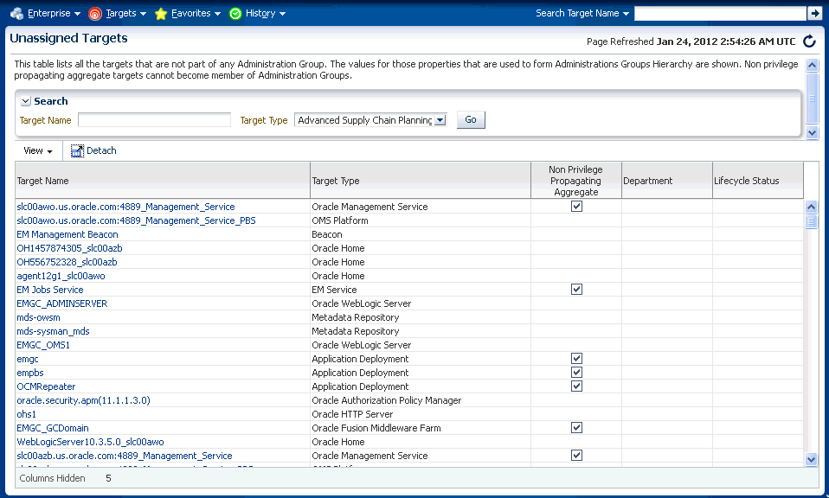Screen dimensions: 829x498
Task: Click the Enterprise cubes icon
Action: [x=17, y=14]
